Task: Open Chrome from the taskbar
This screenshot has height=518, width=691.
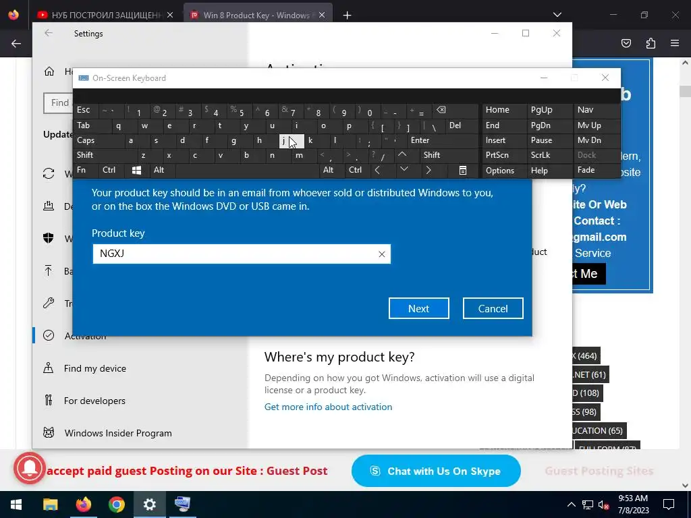Action: coord(116,505)
